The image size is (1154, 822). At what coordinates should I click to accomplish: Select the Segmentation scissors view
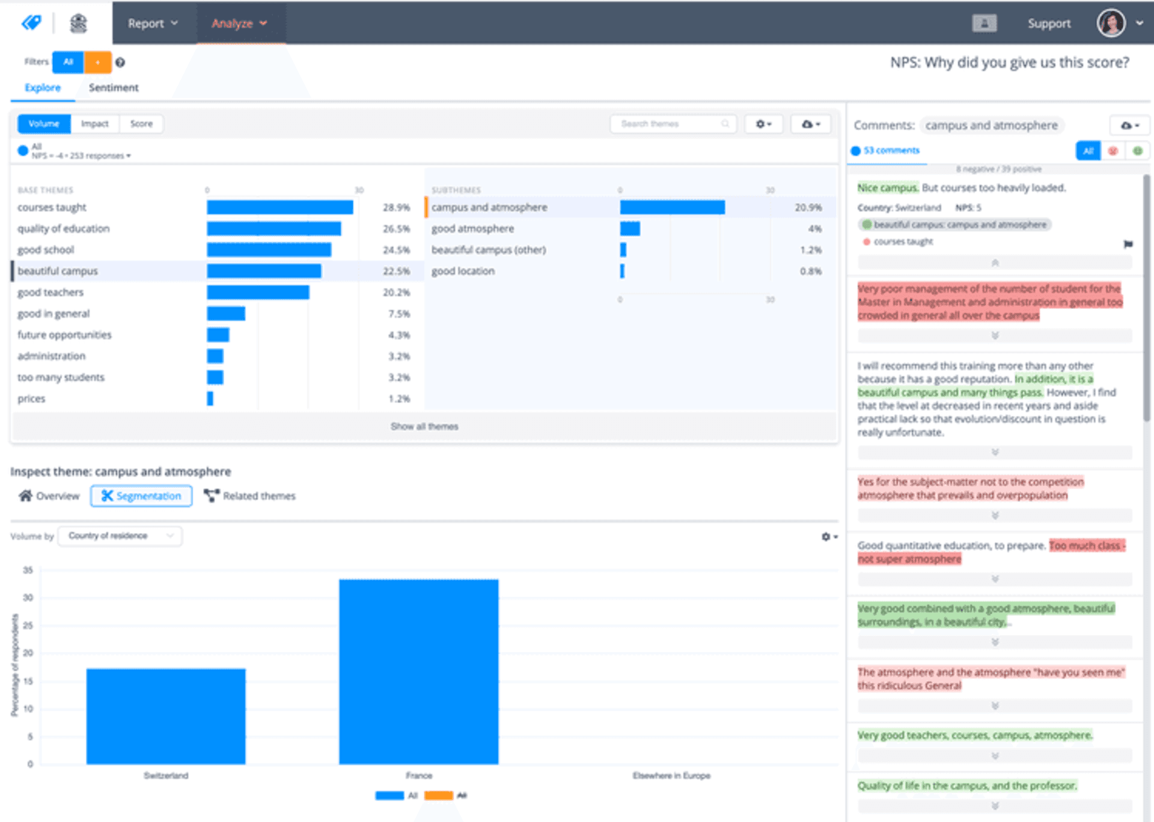coord(141,496)
